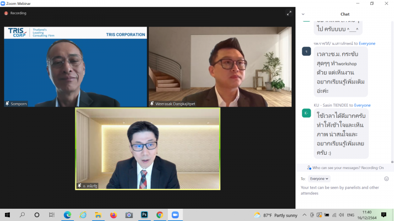Image resolution: width=394 pixels, height=221 pixels.
Task: Open the volume control in the tray
Action: 341,215
